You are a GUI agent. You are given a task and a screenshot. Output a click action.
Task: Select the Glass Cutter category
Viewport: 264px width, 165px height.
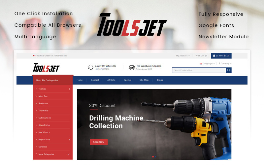tap(44, 125)
